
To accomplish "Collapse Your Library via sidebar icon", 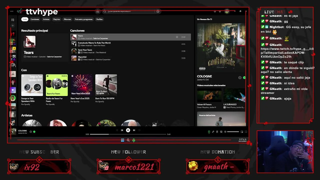I will 13,20.
